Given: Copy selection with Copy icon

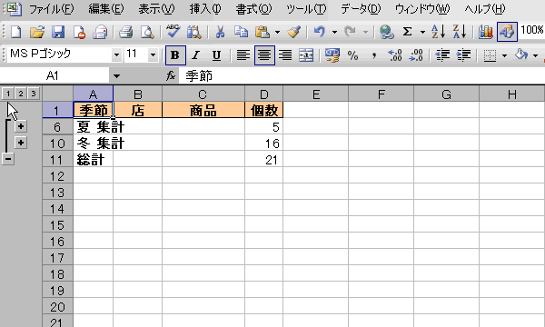Looking at the screenshot, I should pyautogui.click(x=241, y=32).
